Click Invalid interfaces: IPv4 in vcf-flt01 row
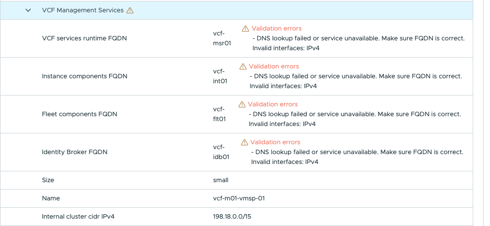The height and width of the screenshot is (226, 490). pyautogui.click(x=282, y=124)
